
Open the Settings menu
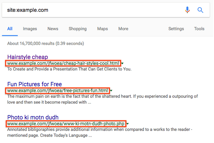176,29
